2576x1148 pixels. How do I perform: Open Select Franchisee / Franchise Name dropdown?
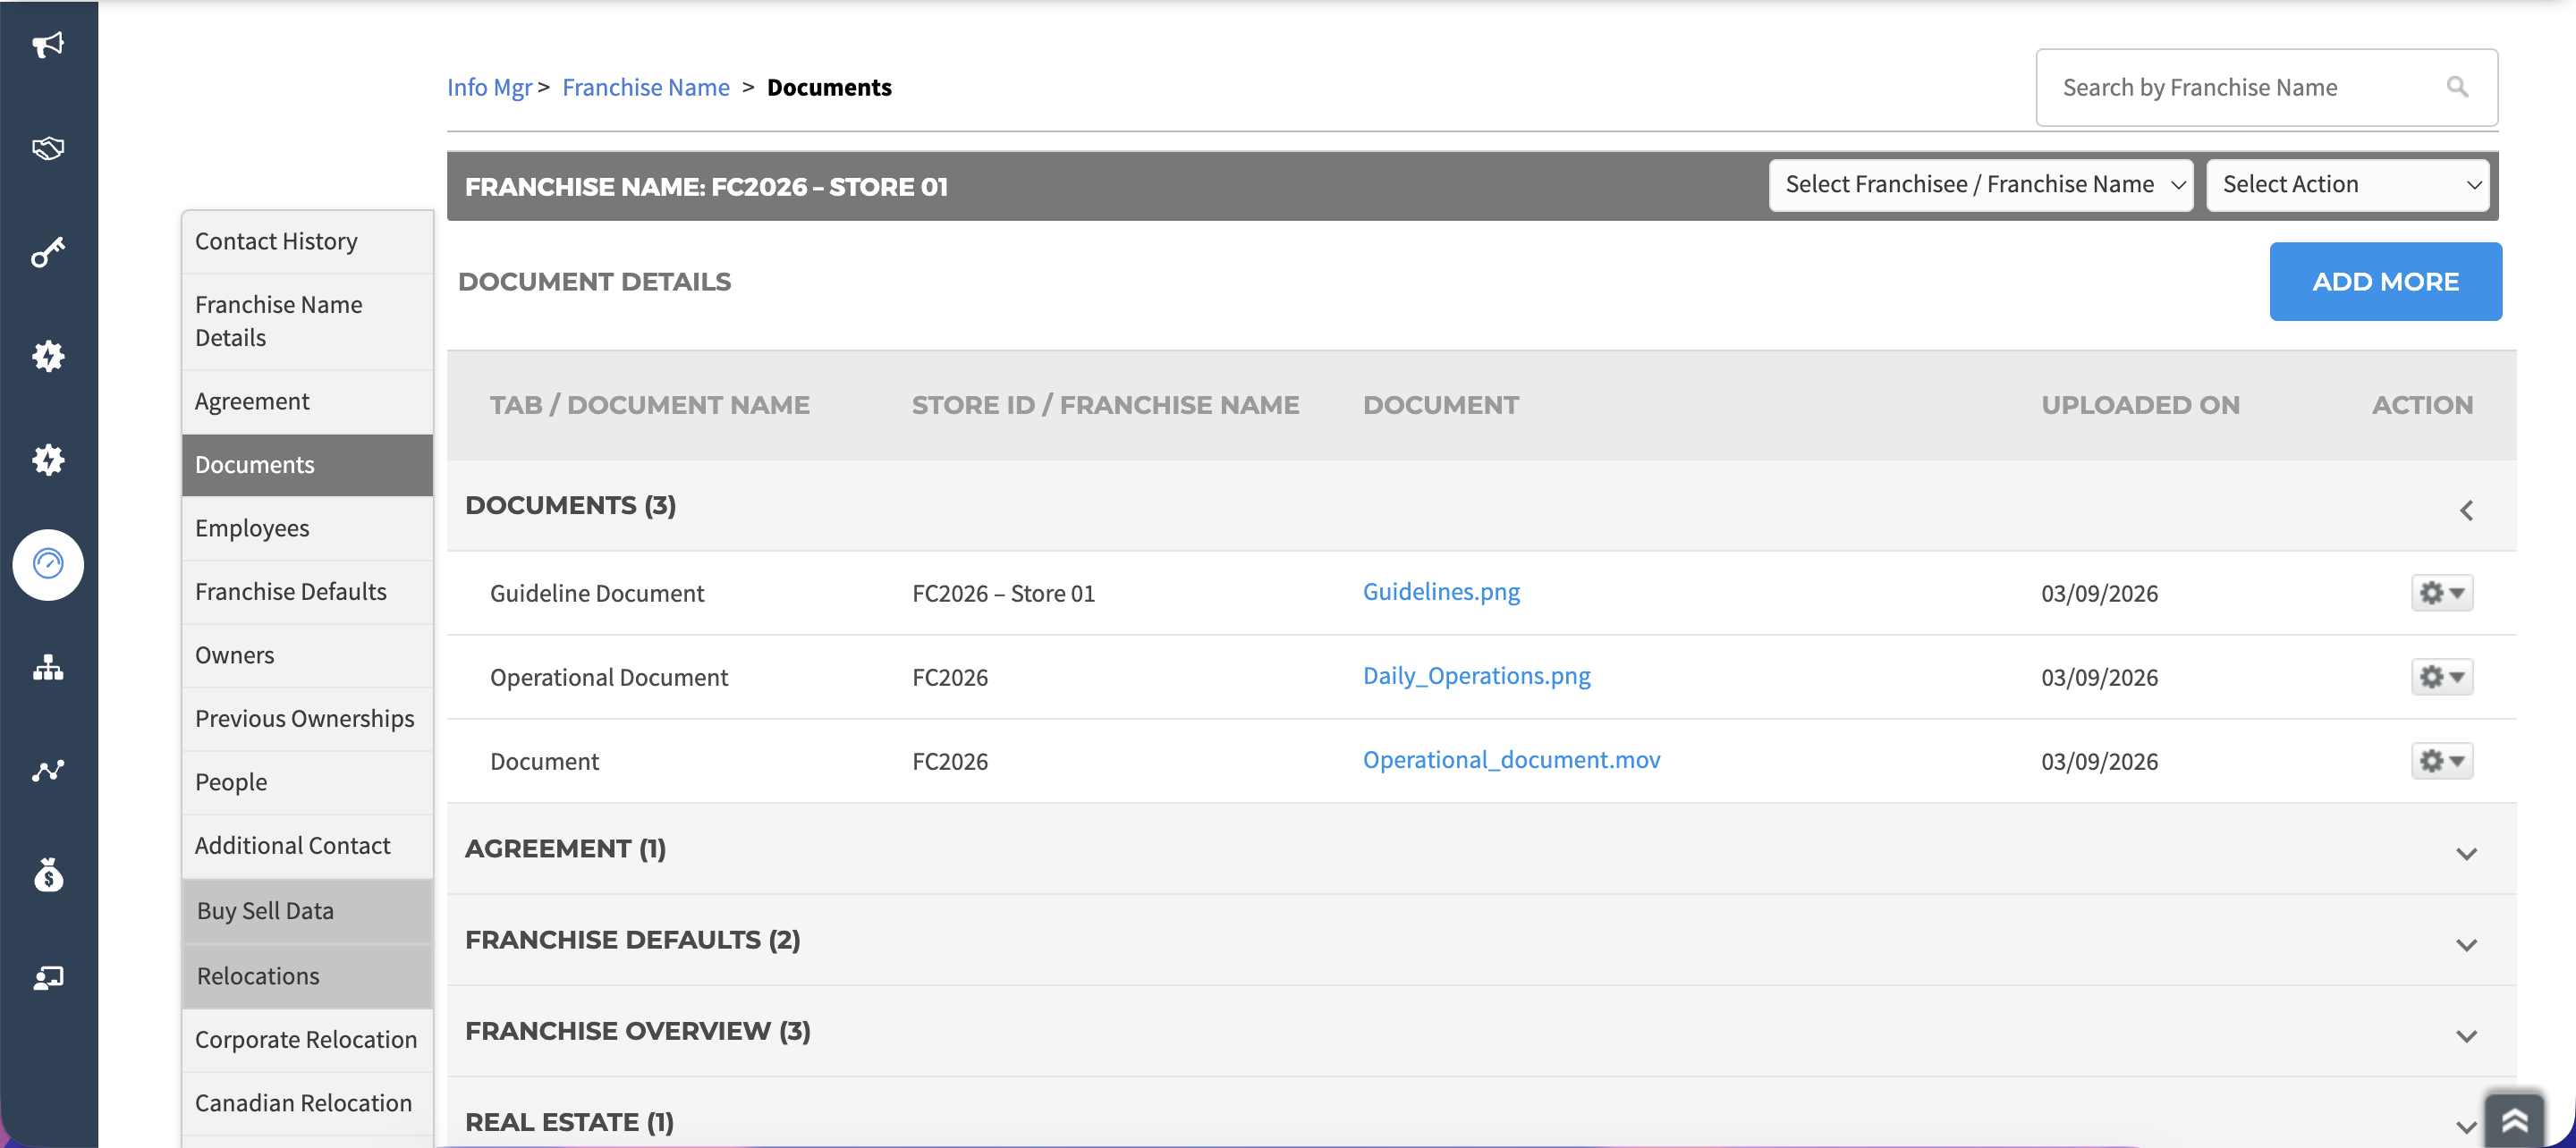click(x=1980, y=185)
